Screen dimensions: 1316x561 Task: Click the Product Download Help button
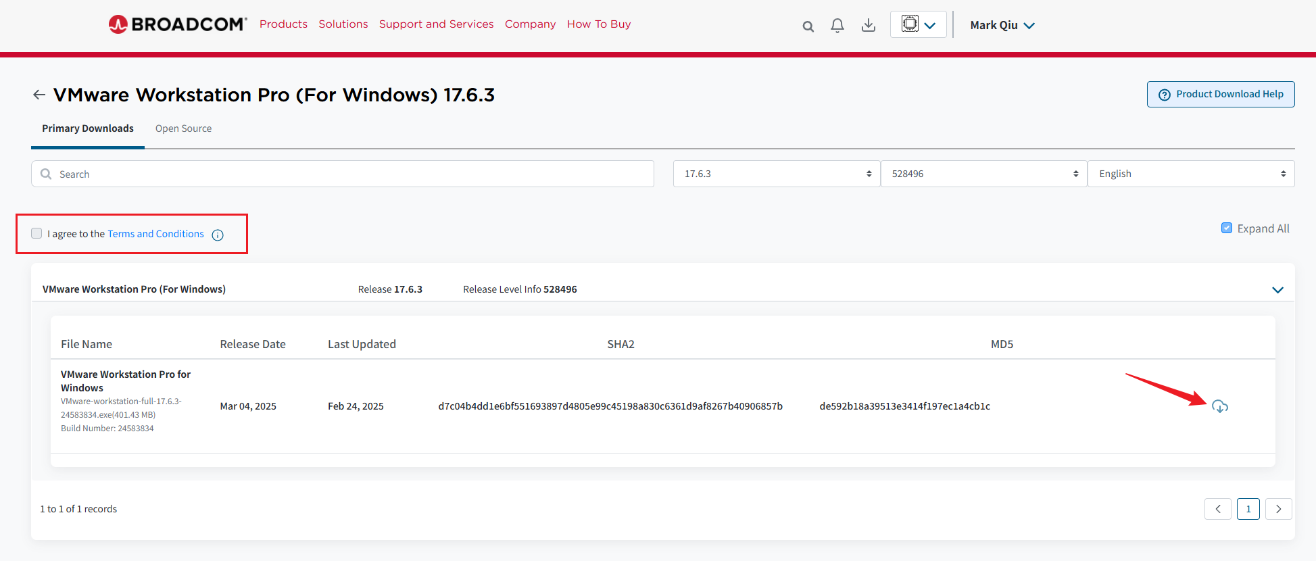pyautogui.click(x=1221, y=94)
